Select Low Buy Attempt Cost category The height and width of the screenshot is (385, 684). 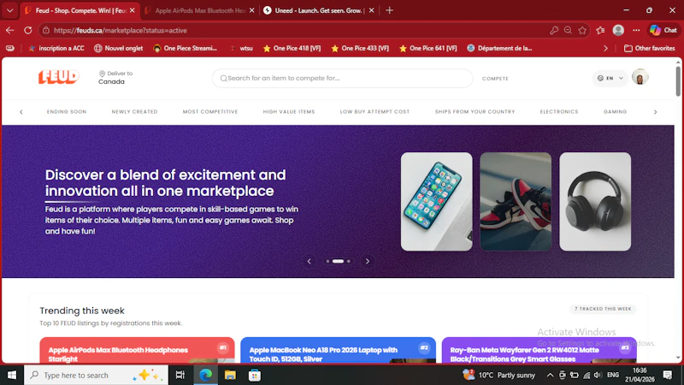pos(374,112)
